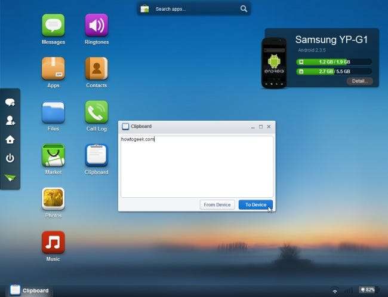Click the Clipboard text area
The height and width of the screenshot is (297, 388).
coord(197,166)
